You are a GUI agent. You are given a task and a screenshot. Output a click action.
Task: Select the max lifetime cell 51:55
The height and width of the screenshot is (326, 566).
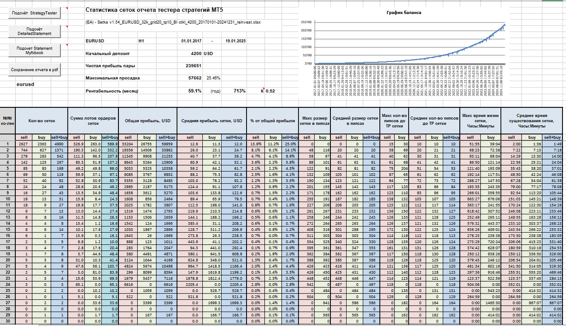(470, 144)
